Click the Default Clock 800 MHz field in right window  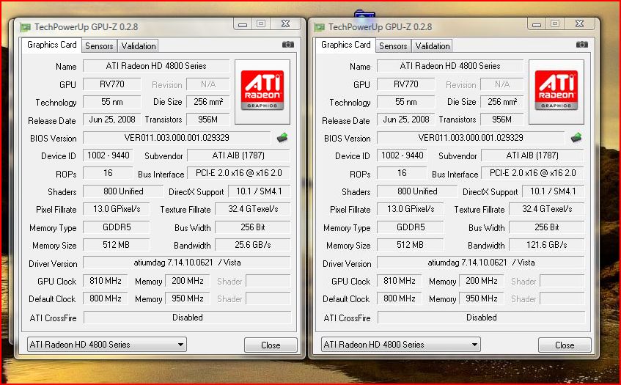[399, 298]
